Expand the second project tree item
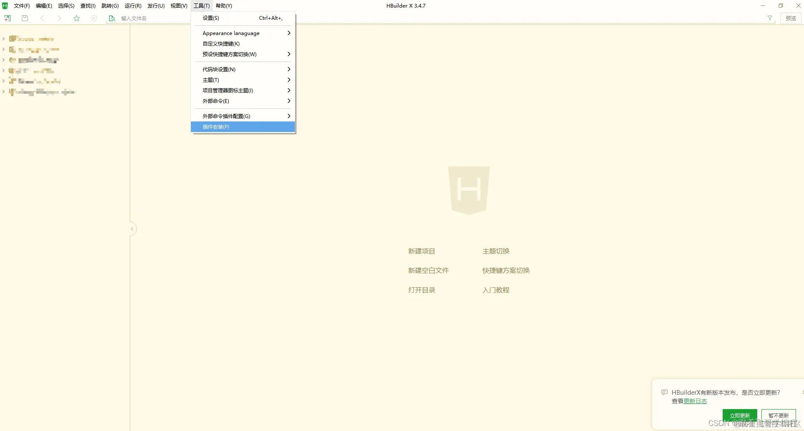The height and width of the screenshot is (431, 804). click(x=3, y=49)
